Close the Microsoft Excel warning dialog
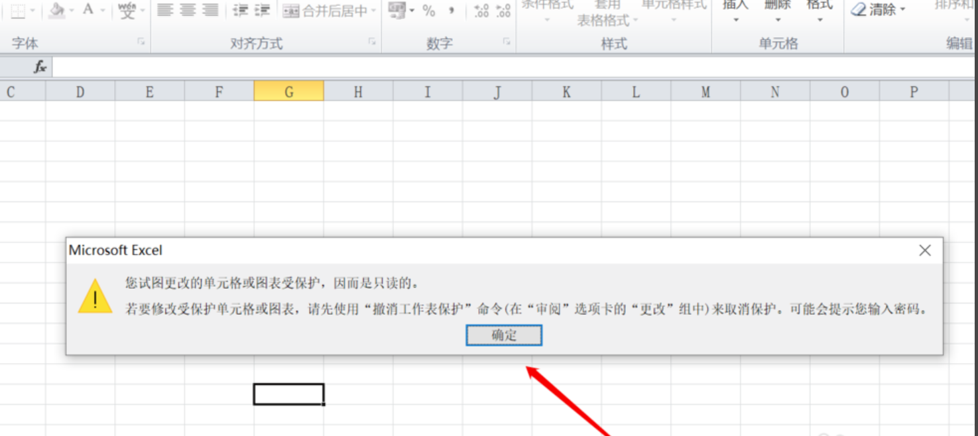Screen dimensions: 978x436 point(925,250)
